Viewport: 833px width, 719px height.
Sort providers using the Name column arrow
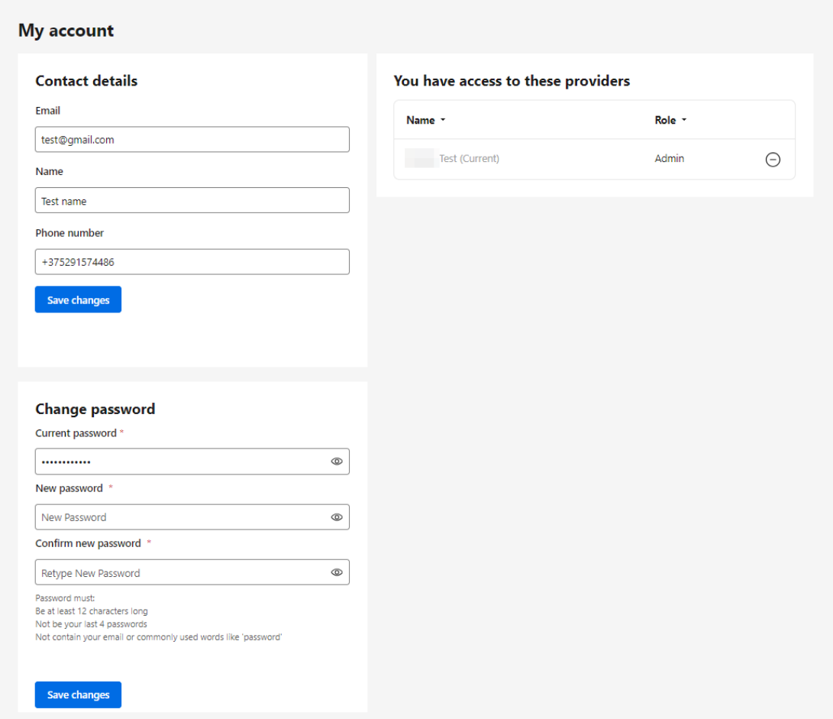coord(443,121)
